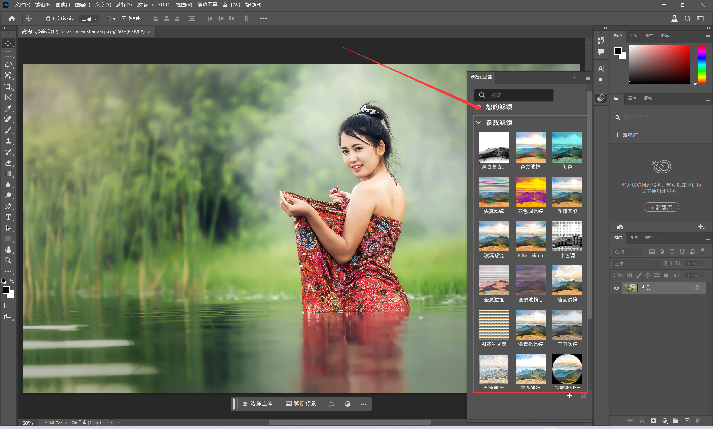Select the Zoom tool in toolbar
Screen dimensions: 713x429
[8, 260]
